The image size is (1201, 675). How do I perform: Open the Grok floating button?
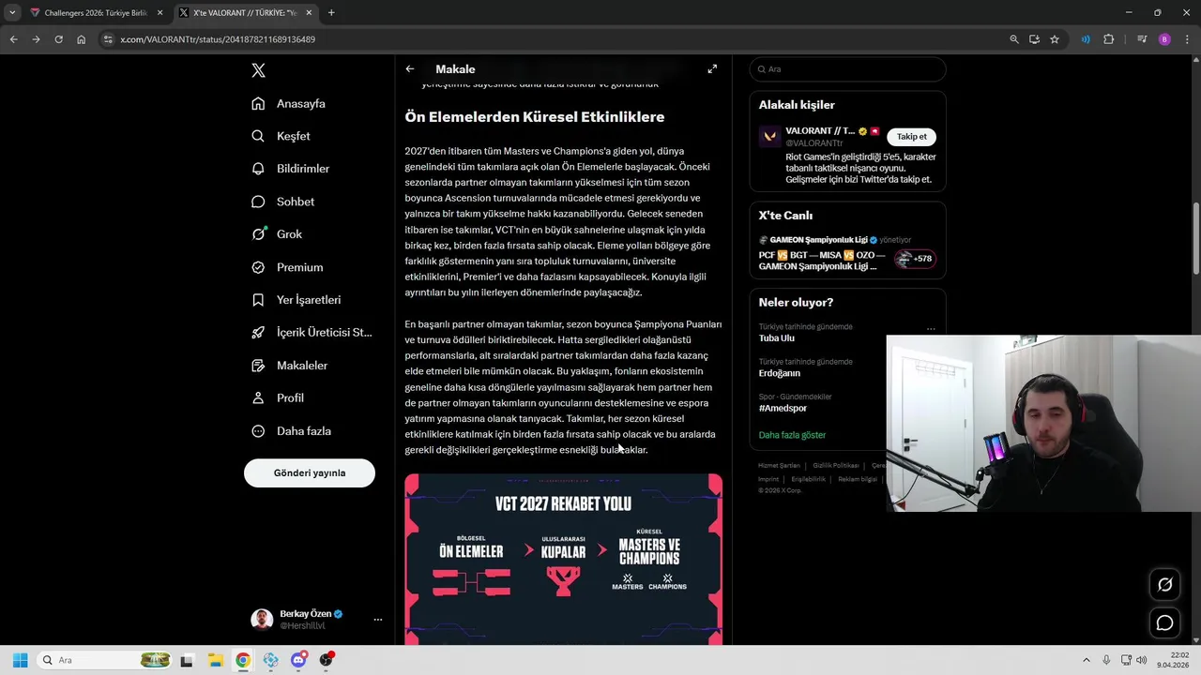pyautogui.click(x=1164, y=584)
